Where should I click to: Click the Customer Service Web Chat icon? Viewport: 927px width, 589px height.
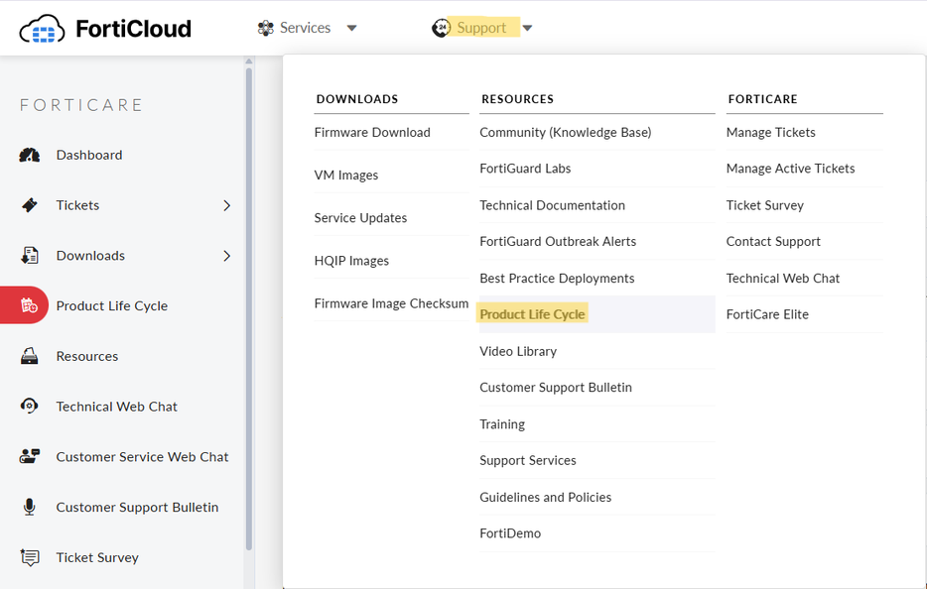point(30,457)
